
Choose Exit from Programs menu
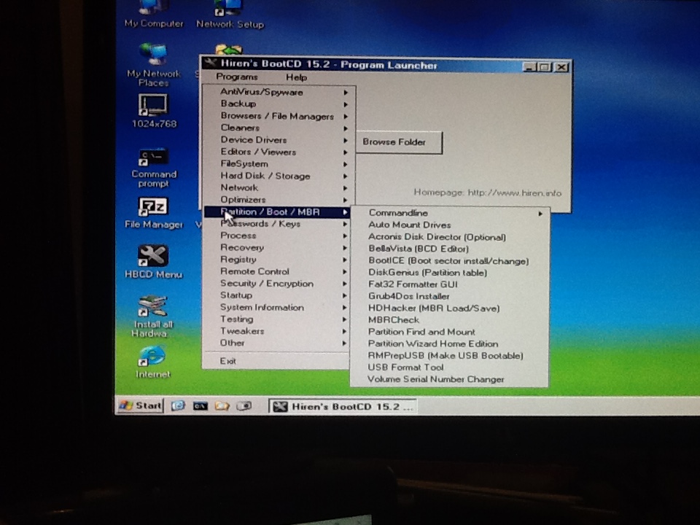coord(277,361)
